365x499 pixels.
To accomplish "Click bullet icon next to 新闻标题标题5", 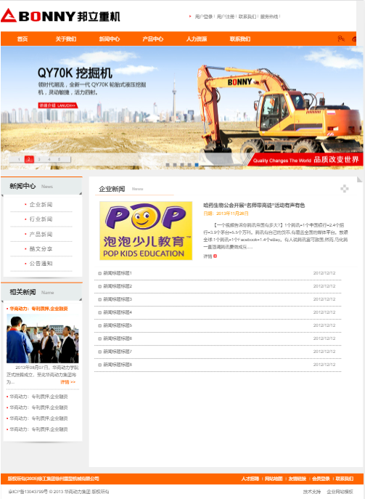I will click(100, 325).
